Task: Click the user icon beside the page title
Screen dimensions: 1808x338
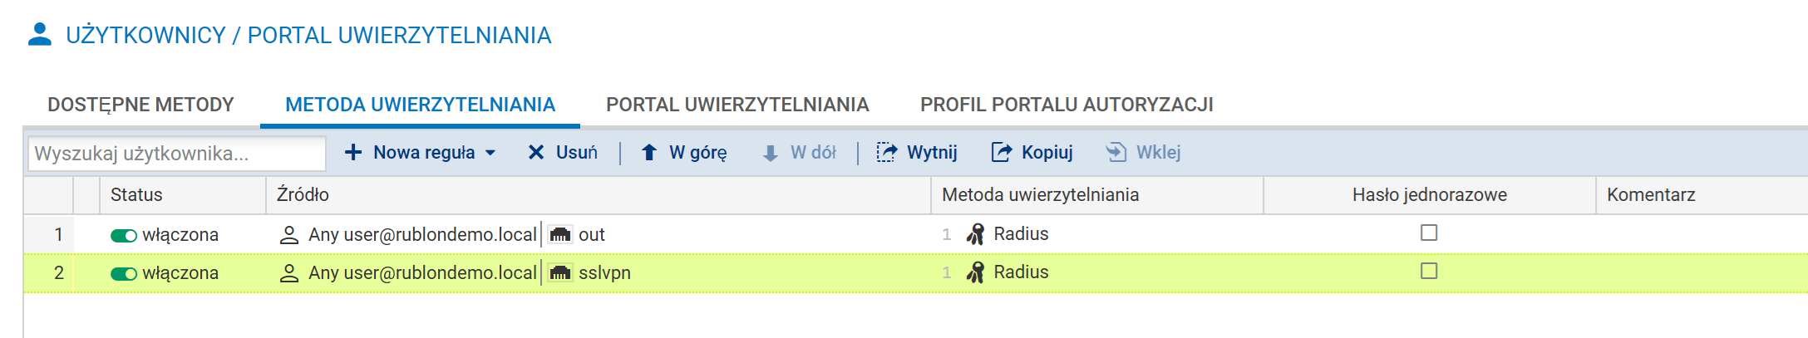Action: pyautogui.click(x=39, y=35)
